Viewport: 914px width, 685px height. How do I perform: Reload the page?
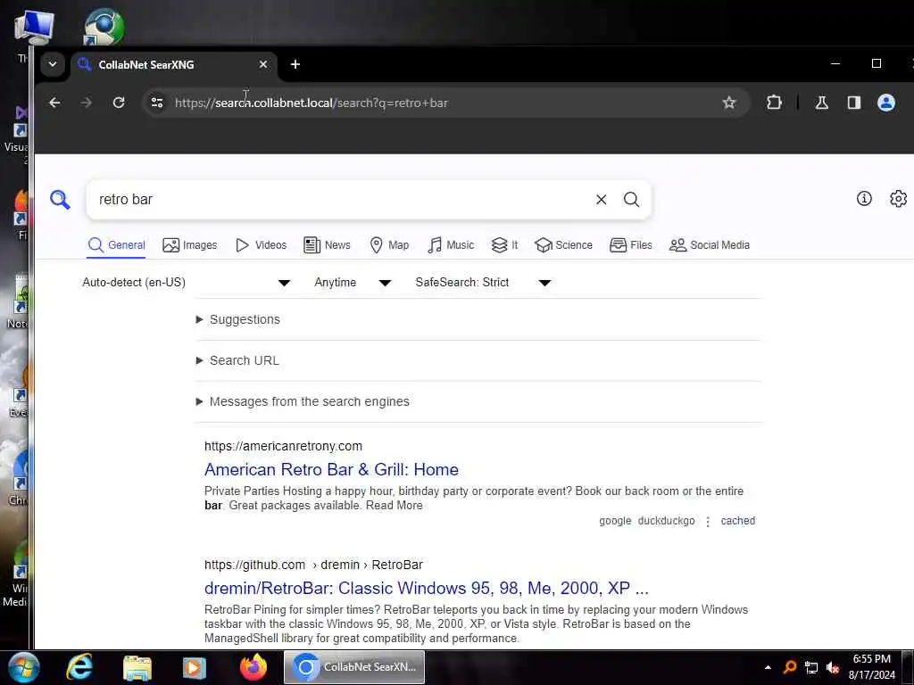119,103
